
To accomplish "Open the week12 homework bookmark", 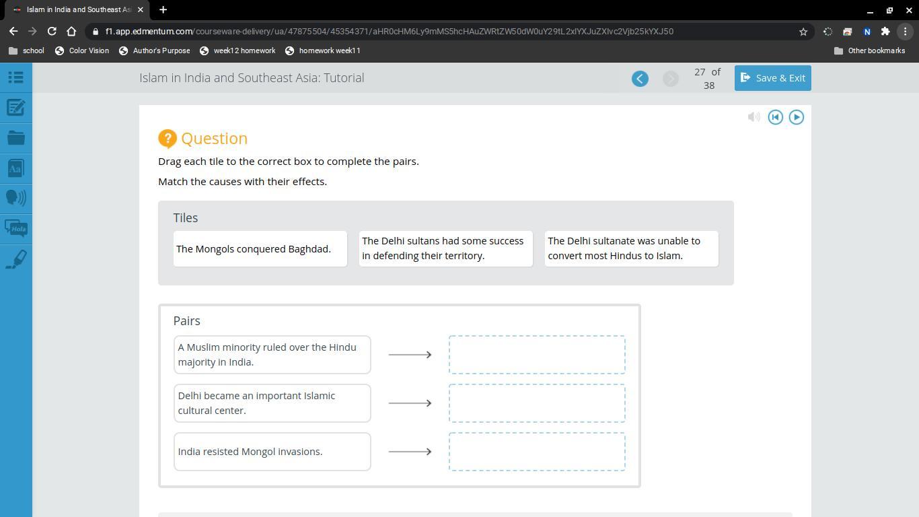I will click(x=237, y=50).
